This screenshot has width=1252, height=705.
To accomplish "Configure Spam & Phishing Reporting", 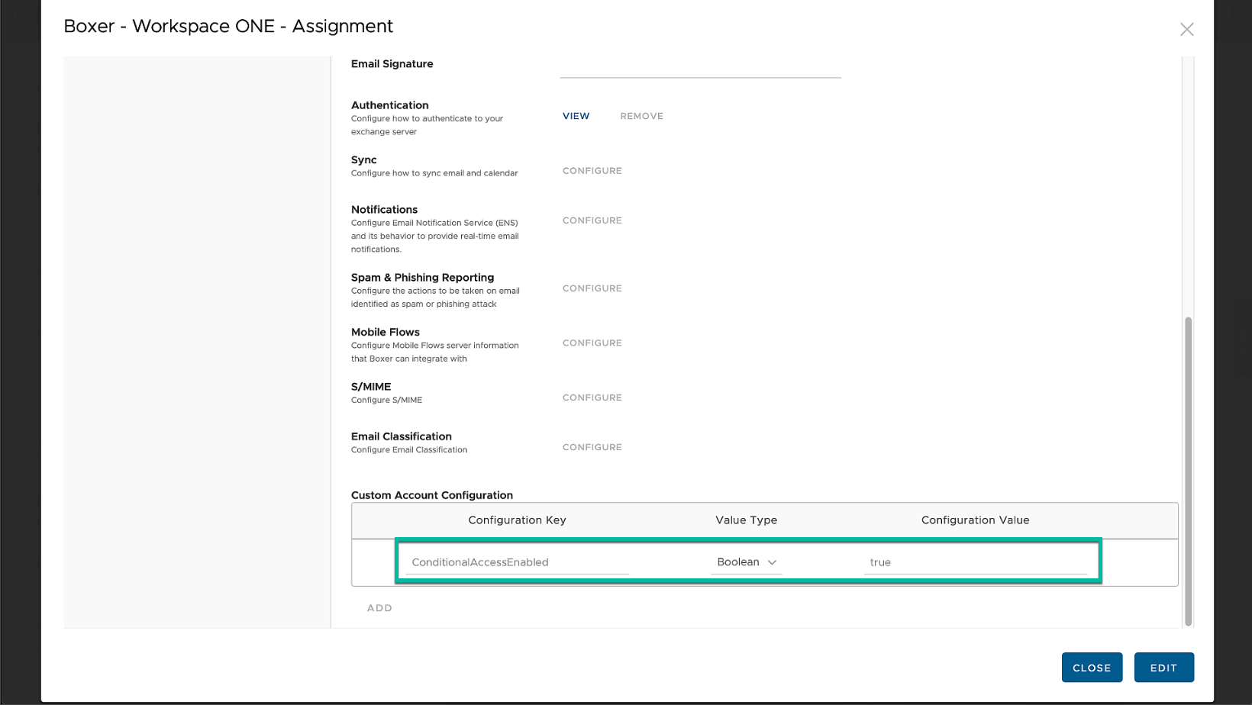I will pyautogui.click(x=592, y=288).
